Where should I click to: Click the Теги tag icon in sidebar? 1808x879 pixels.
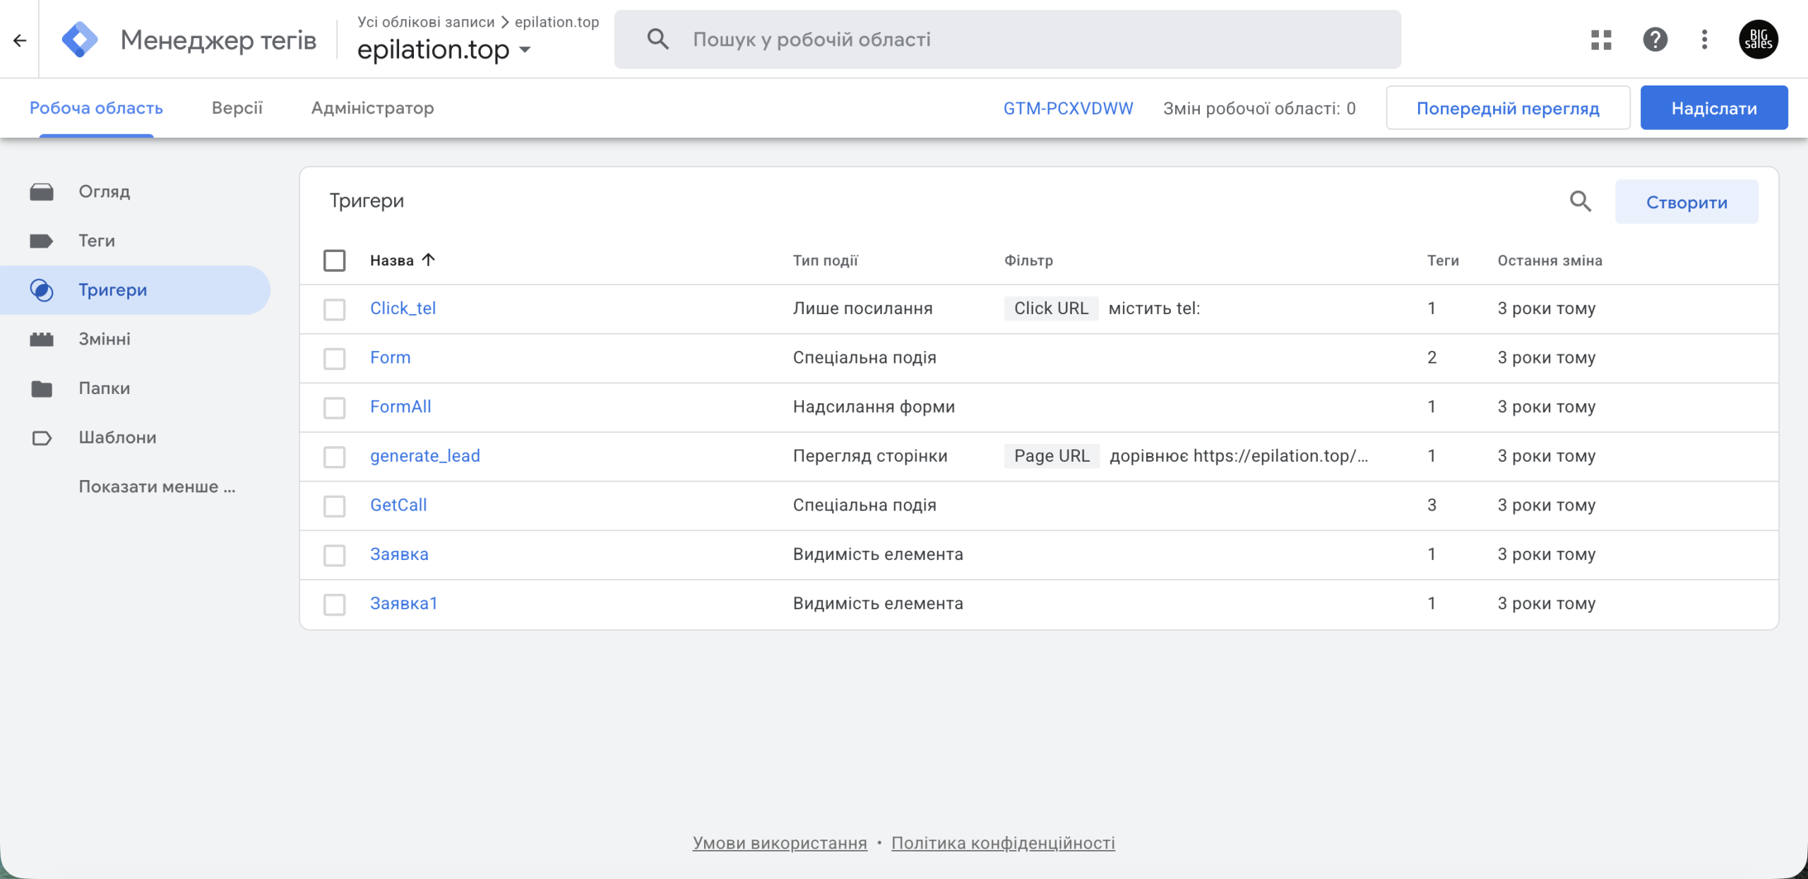pyautogui.click(x=42, y=241)
